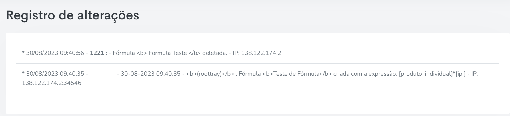Click the asterisk starting the created entry
This screenshot has height=116, width=510.
(x=23, y=73)
